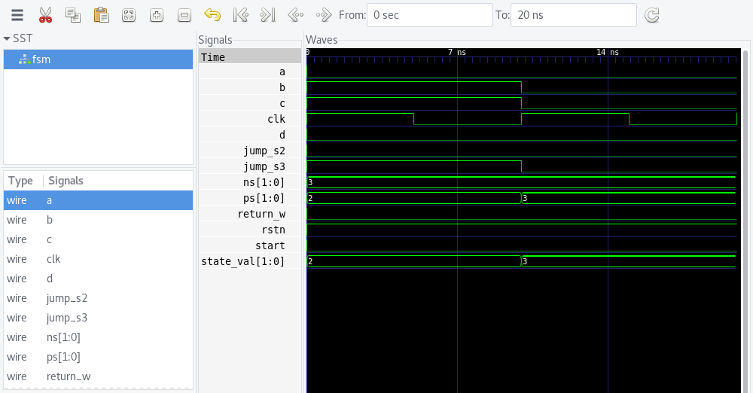Select wire return_w in signal list
Screen dimensions: 753x393
click(x=98, y=376)
